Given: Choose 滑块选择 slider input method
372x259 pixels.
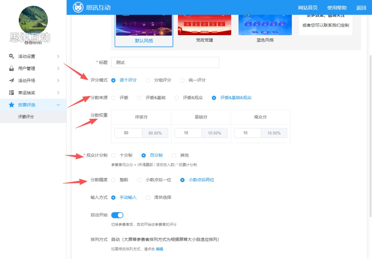Looking at the screenshot, I should (148, 198).
